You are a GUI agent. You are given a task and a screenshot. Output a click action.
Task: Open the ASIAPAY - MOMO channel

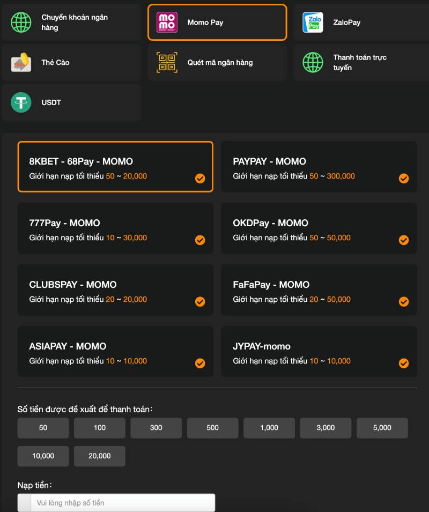point(115,352)
